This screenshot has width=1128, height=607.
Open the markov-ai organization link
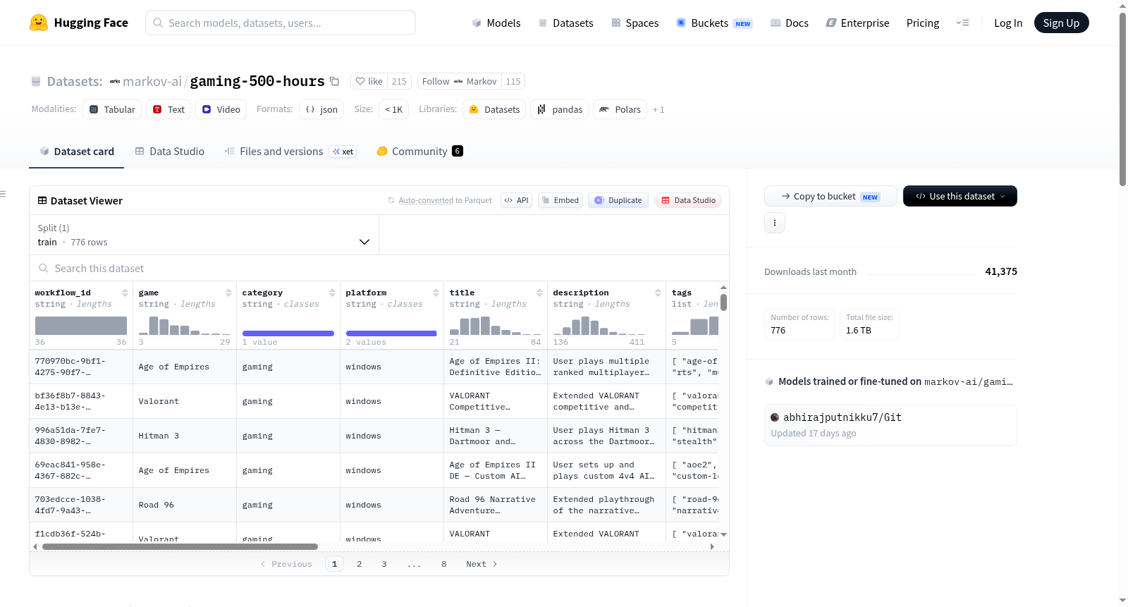point(152,81)
